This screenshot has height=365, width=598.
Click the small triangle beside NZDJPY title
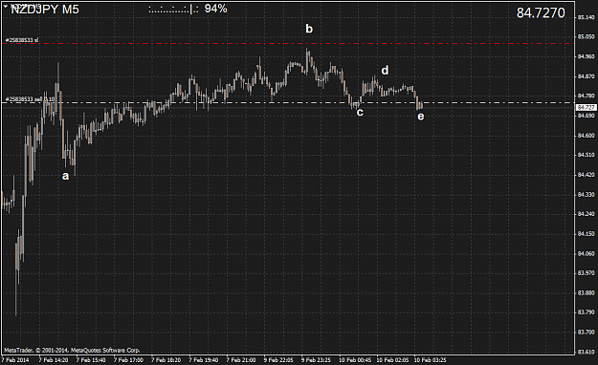click(6, 6)
